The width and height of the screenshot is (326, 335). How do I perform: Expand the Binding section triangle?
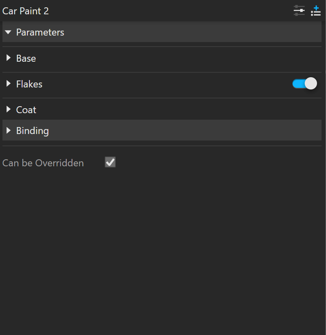pyautogui.click(x=8, y=130)
